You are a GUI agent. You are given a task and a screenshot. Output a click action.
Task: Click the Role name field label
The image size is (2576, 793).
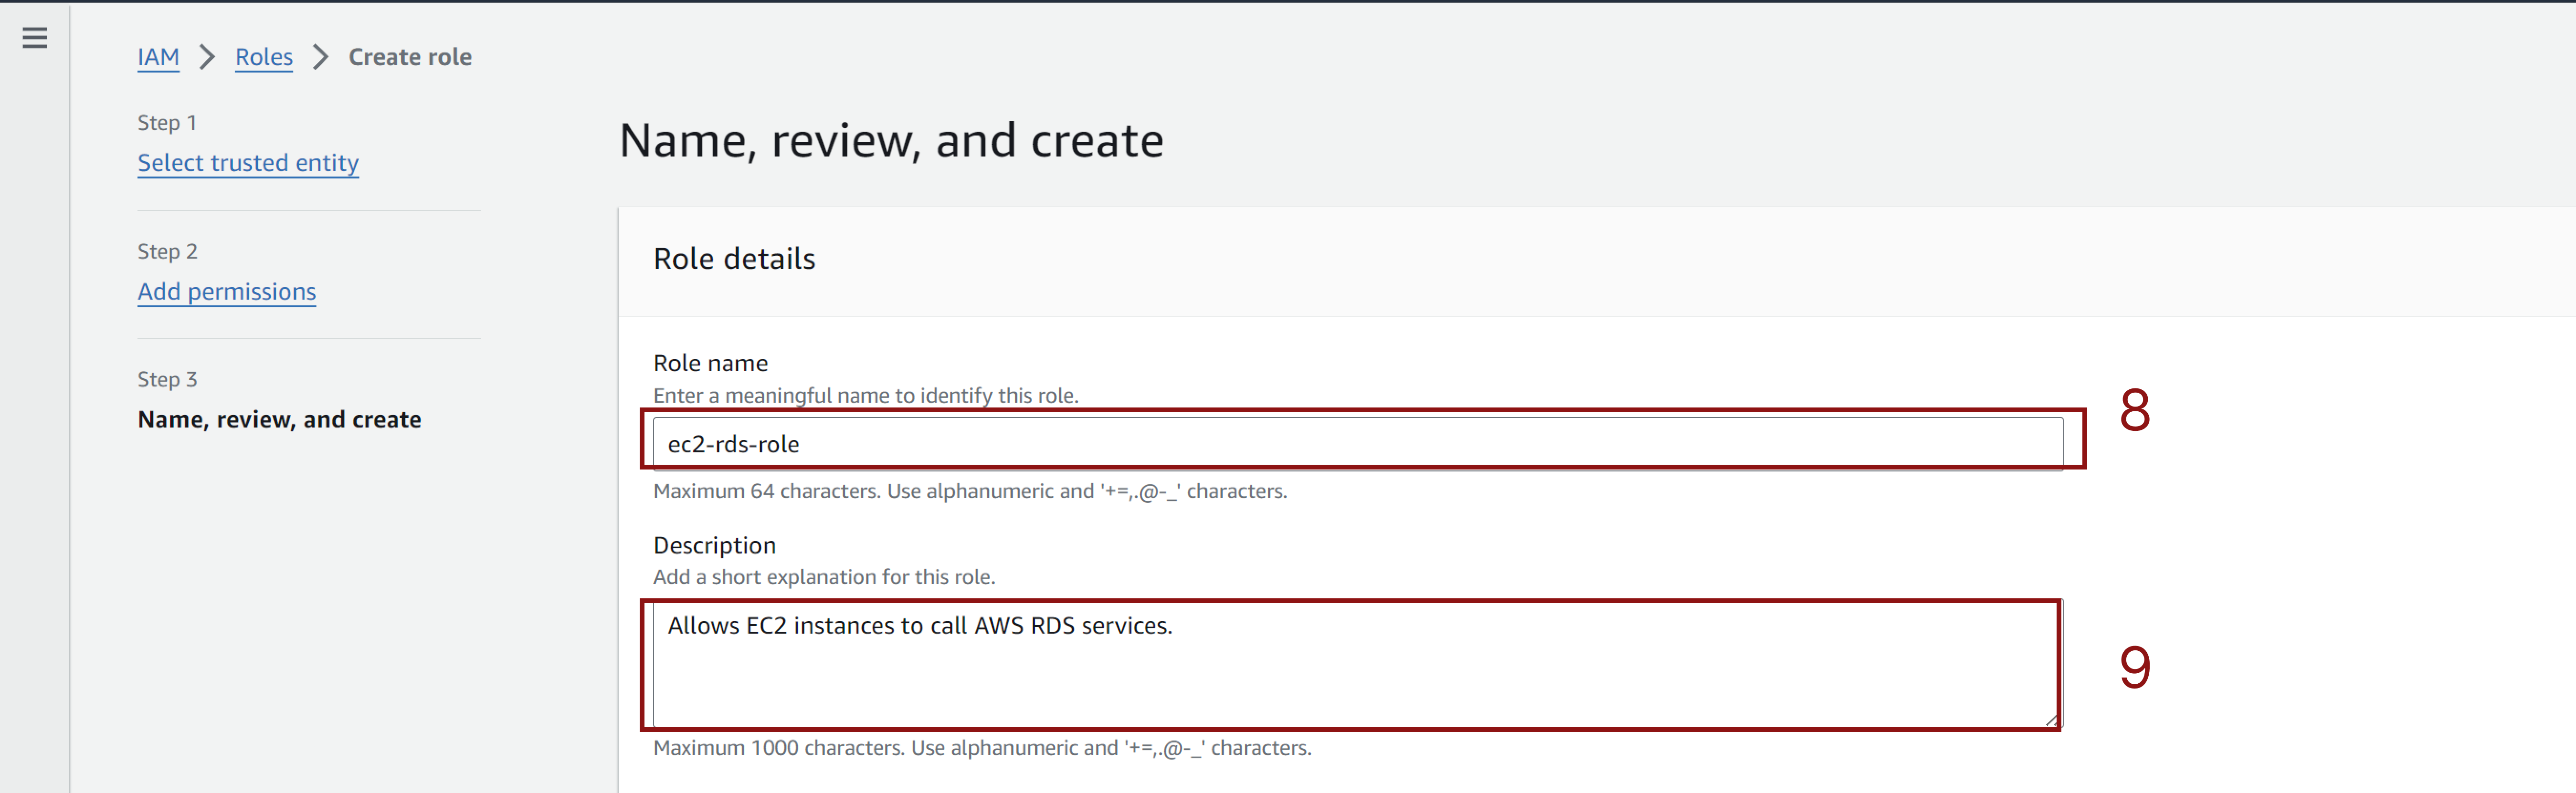point(710,363)
